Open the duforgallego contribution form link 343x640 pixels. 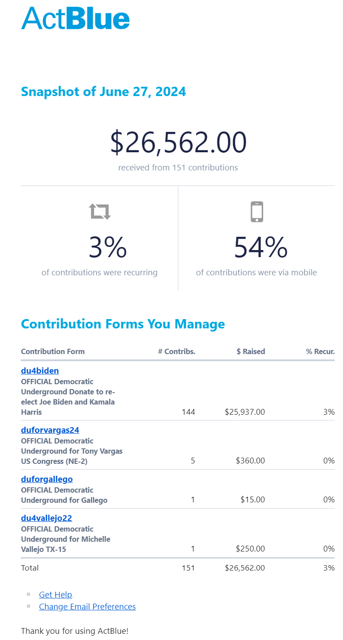pyautogui.click(x=47, y=479)
